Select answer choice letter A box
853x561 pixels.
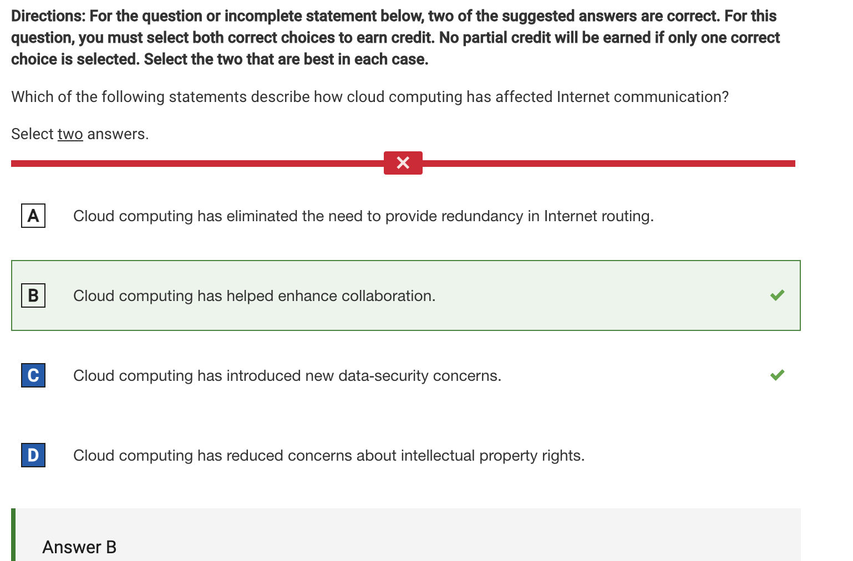point(33,216)
